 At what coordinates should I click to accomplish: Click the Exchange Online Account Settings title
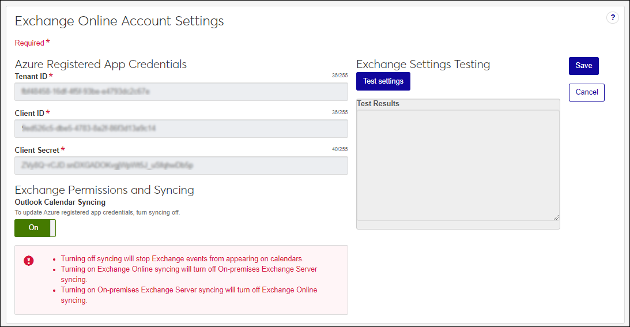pyautogui.click(x=119, y=21)
